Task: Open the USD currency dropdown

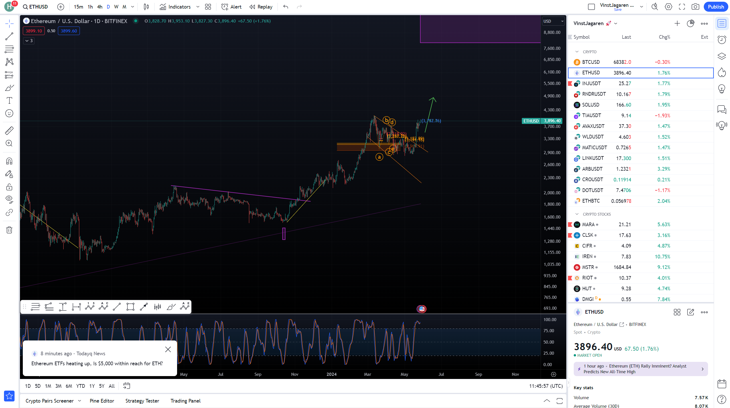Action: pyautogui.click(x=553, y=21)
